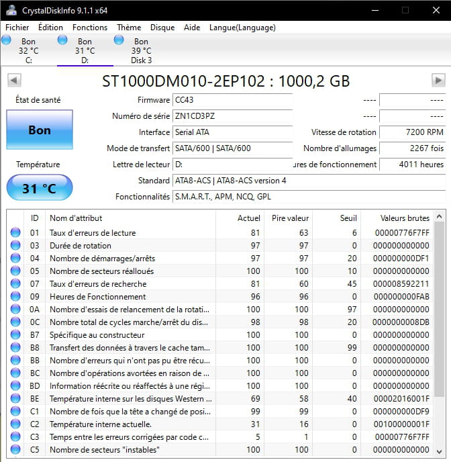Image resolution: width=451 pixels, height=462 pixels.
Task: Click raw value 000008592211
Action: [x=401, y=284]
